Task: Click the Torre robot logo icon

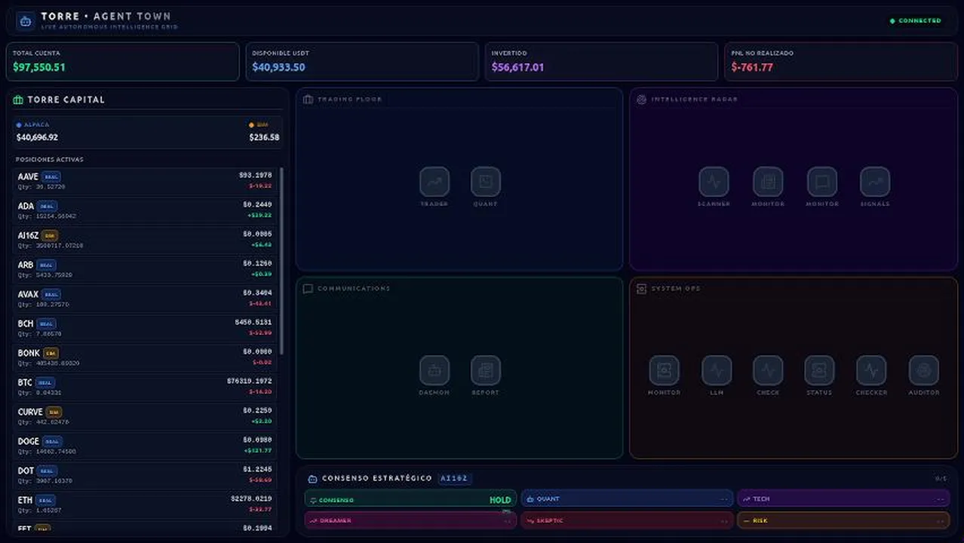Action: (x=26, y=21)
